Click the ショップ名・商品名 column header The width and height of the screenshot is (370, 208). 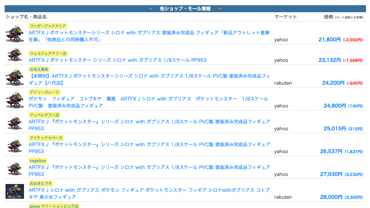pos(26,17)
